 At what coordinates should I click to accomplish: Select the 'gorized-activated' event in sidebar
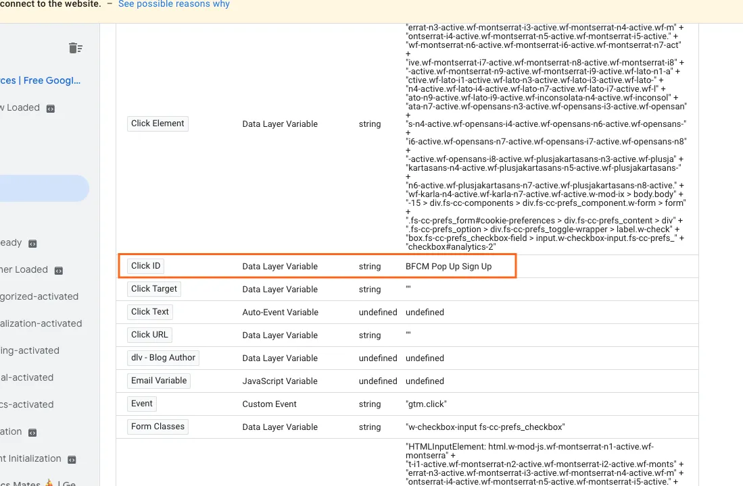point(39,297)
